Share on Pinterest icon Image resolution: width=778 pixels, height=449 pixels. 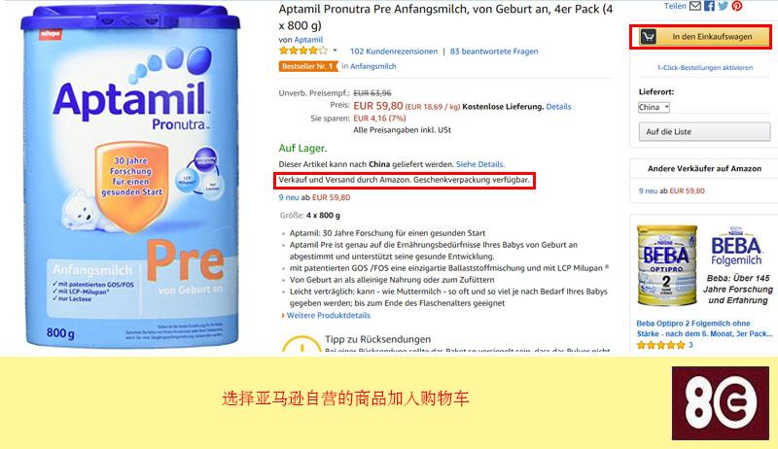point(737,6)
